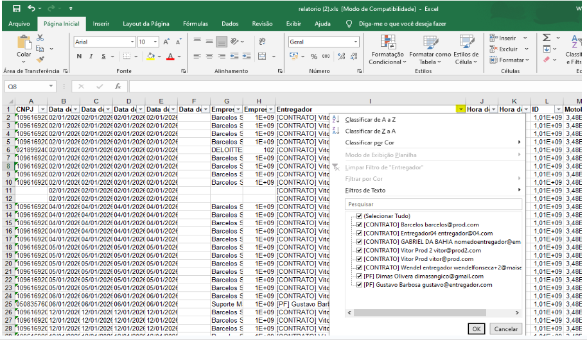Open the font name dropdown (Arial)
Image resolution: width=587 pixels, height=340 pixels.
[132, 42]
